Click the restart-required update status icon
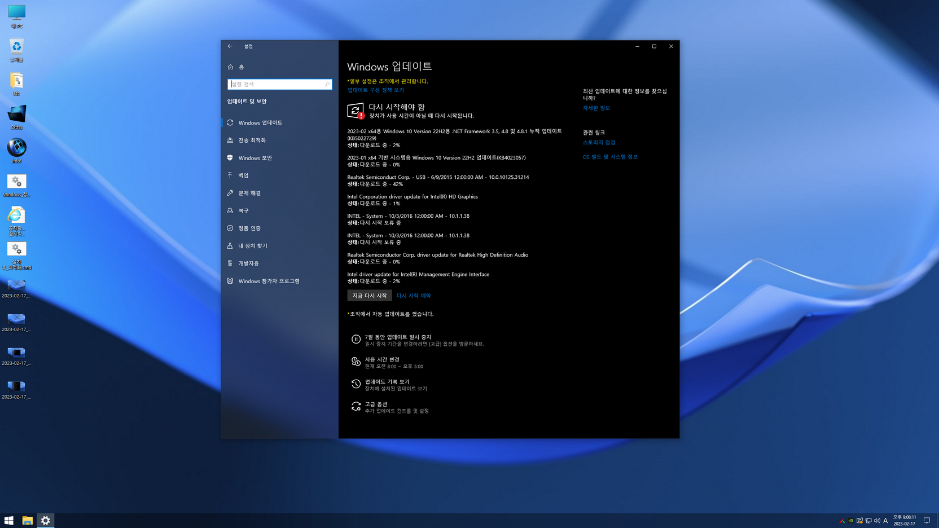This screenshot has height=528, width=939. pyautogui.click(x=356, y=111)
